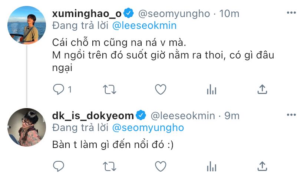View analytics for xuminghao_o's tweet

click(x=211, y=89)
